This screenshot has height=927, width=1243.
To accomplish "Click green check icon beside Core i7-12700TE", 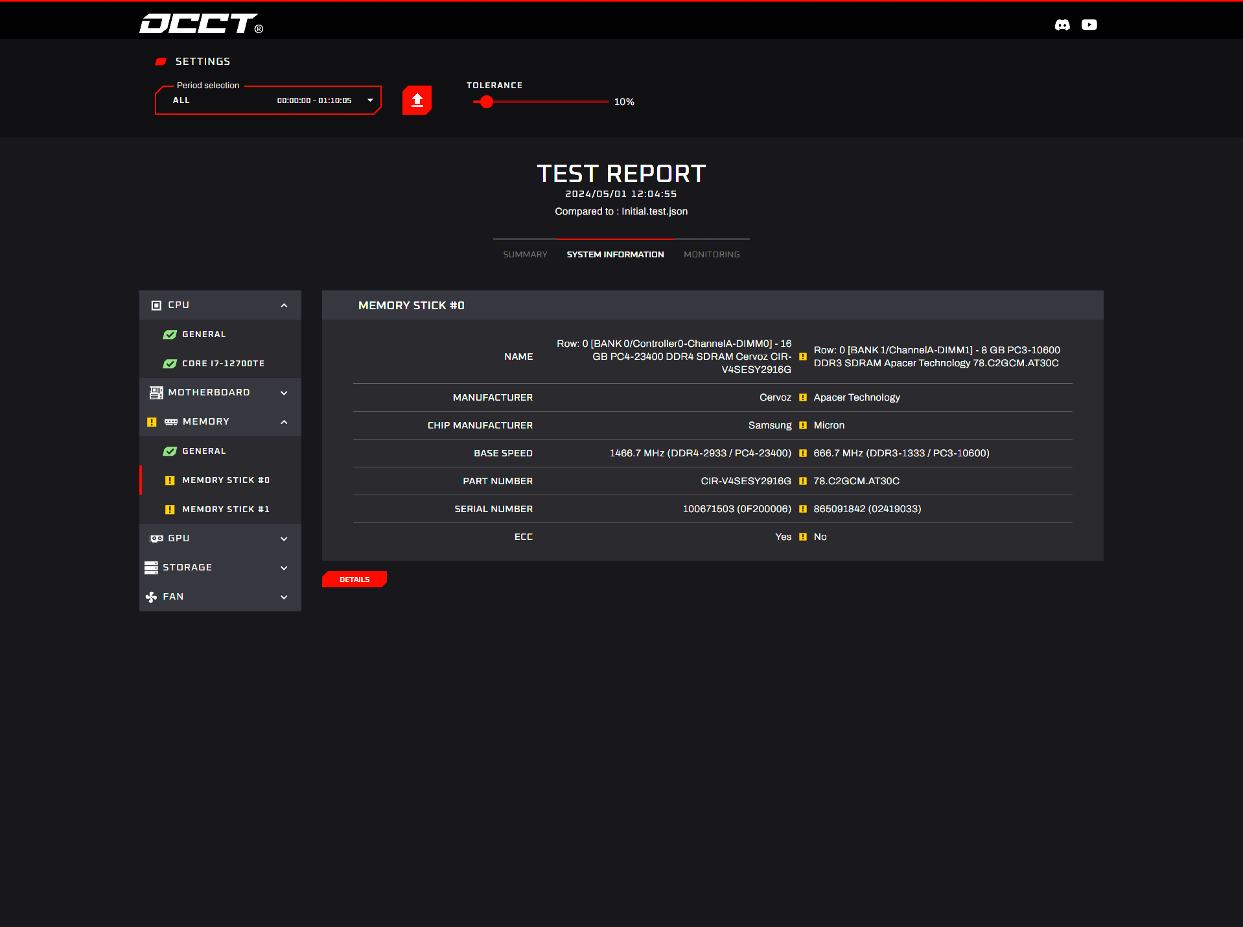I will coord(170,364).
